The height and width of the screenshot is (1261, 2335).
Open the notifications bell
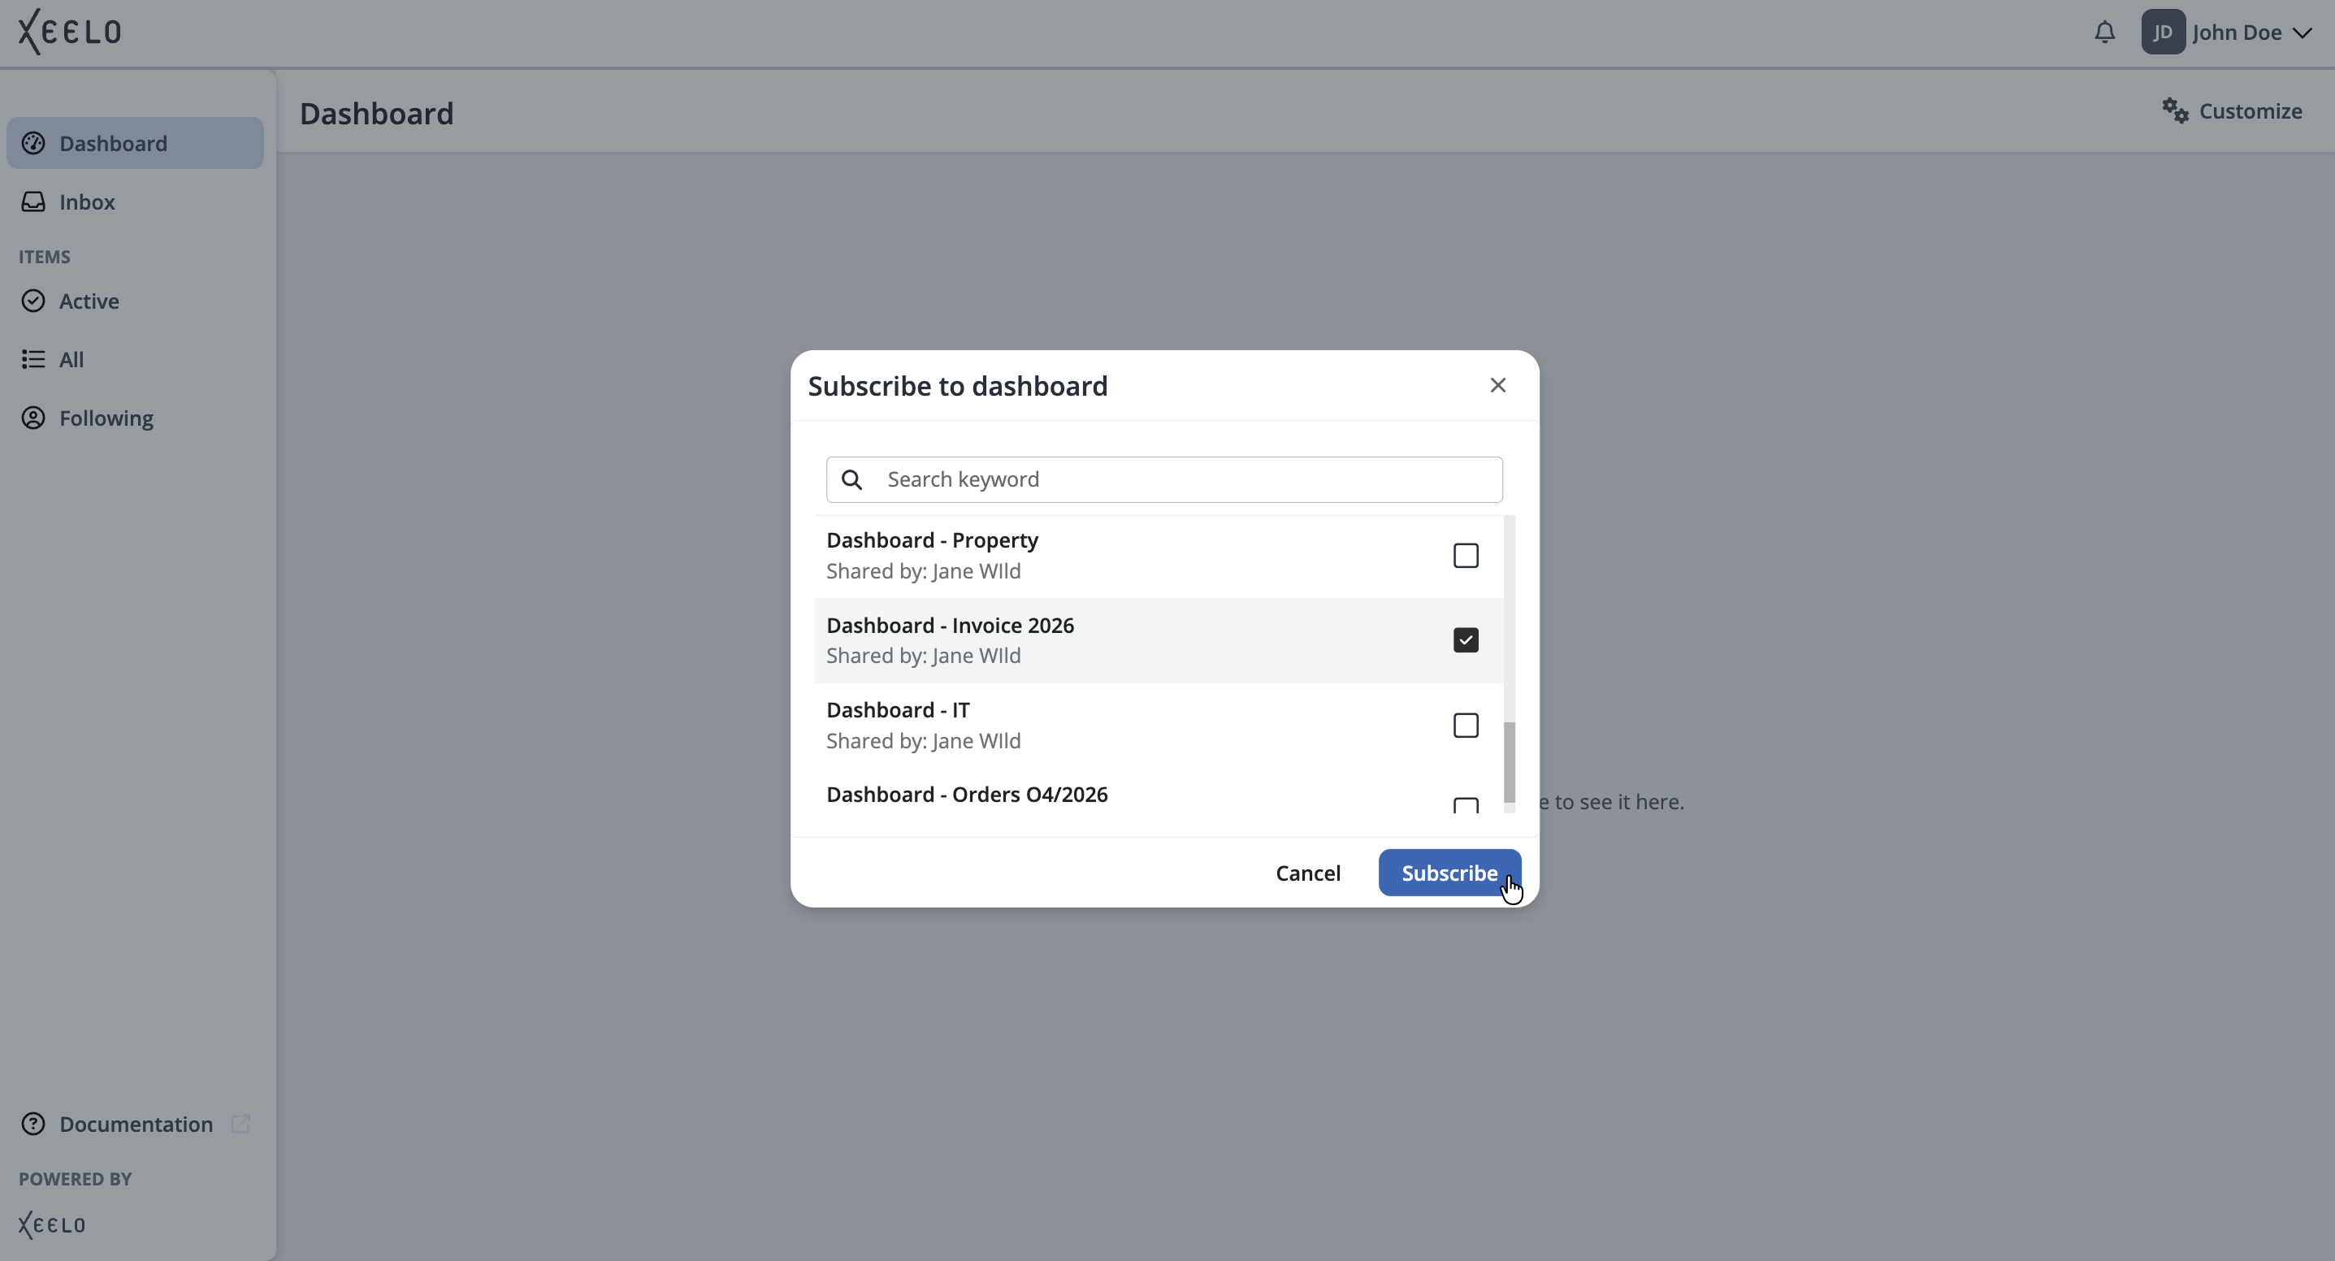[x=2104, y=32]
